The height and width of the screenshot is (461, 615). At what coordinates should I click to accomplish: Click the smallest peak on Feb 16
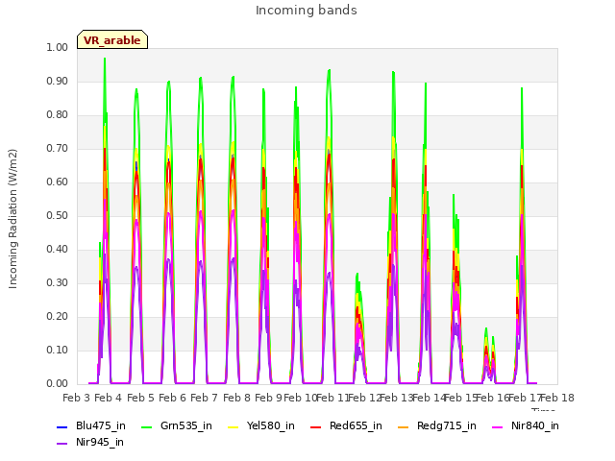(x=486, y=330)
